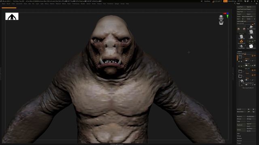Open the Document menu
This screenshot has height=145, width=259.
(x=19, y=4)
